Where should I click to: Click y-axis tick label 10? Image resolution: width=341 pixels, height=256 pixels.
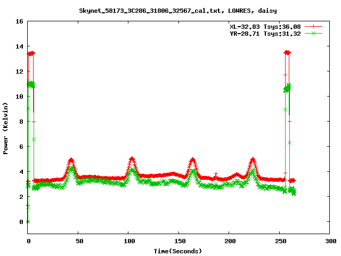click(19, 97)
